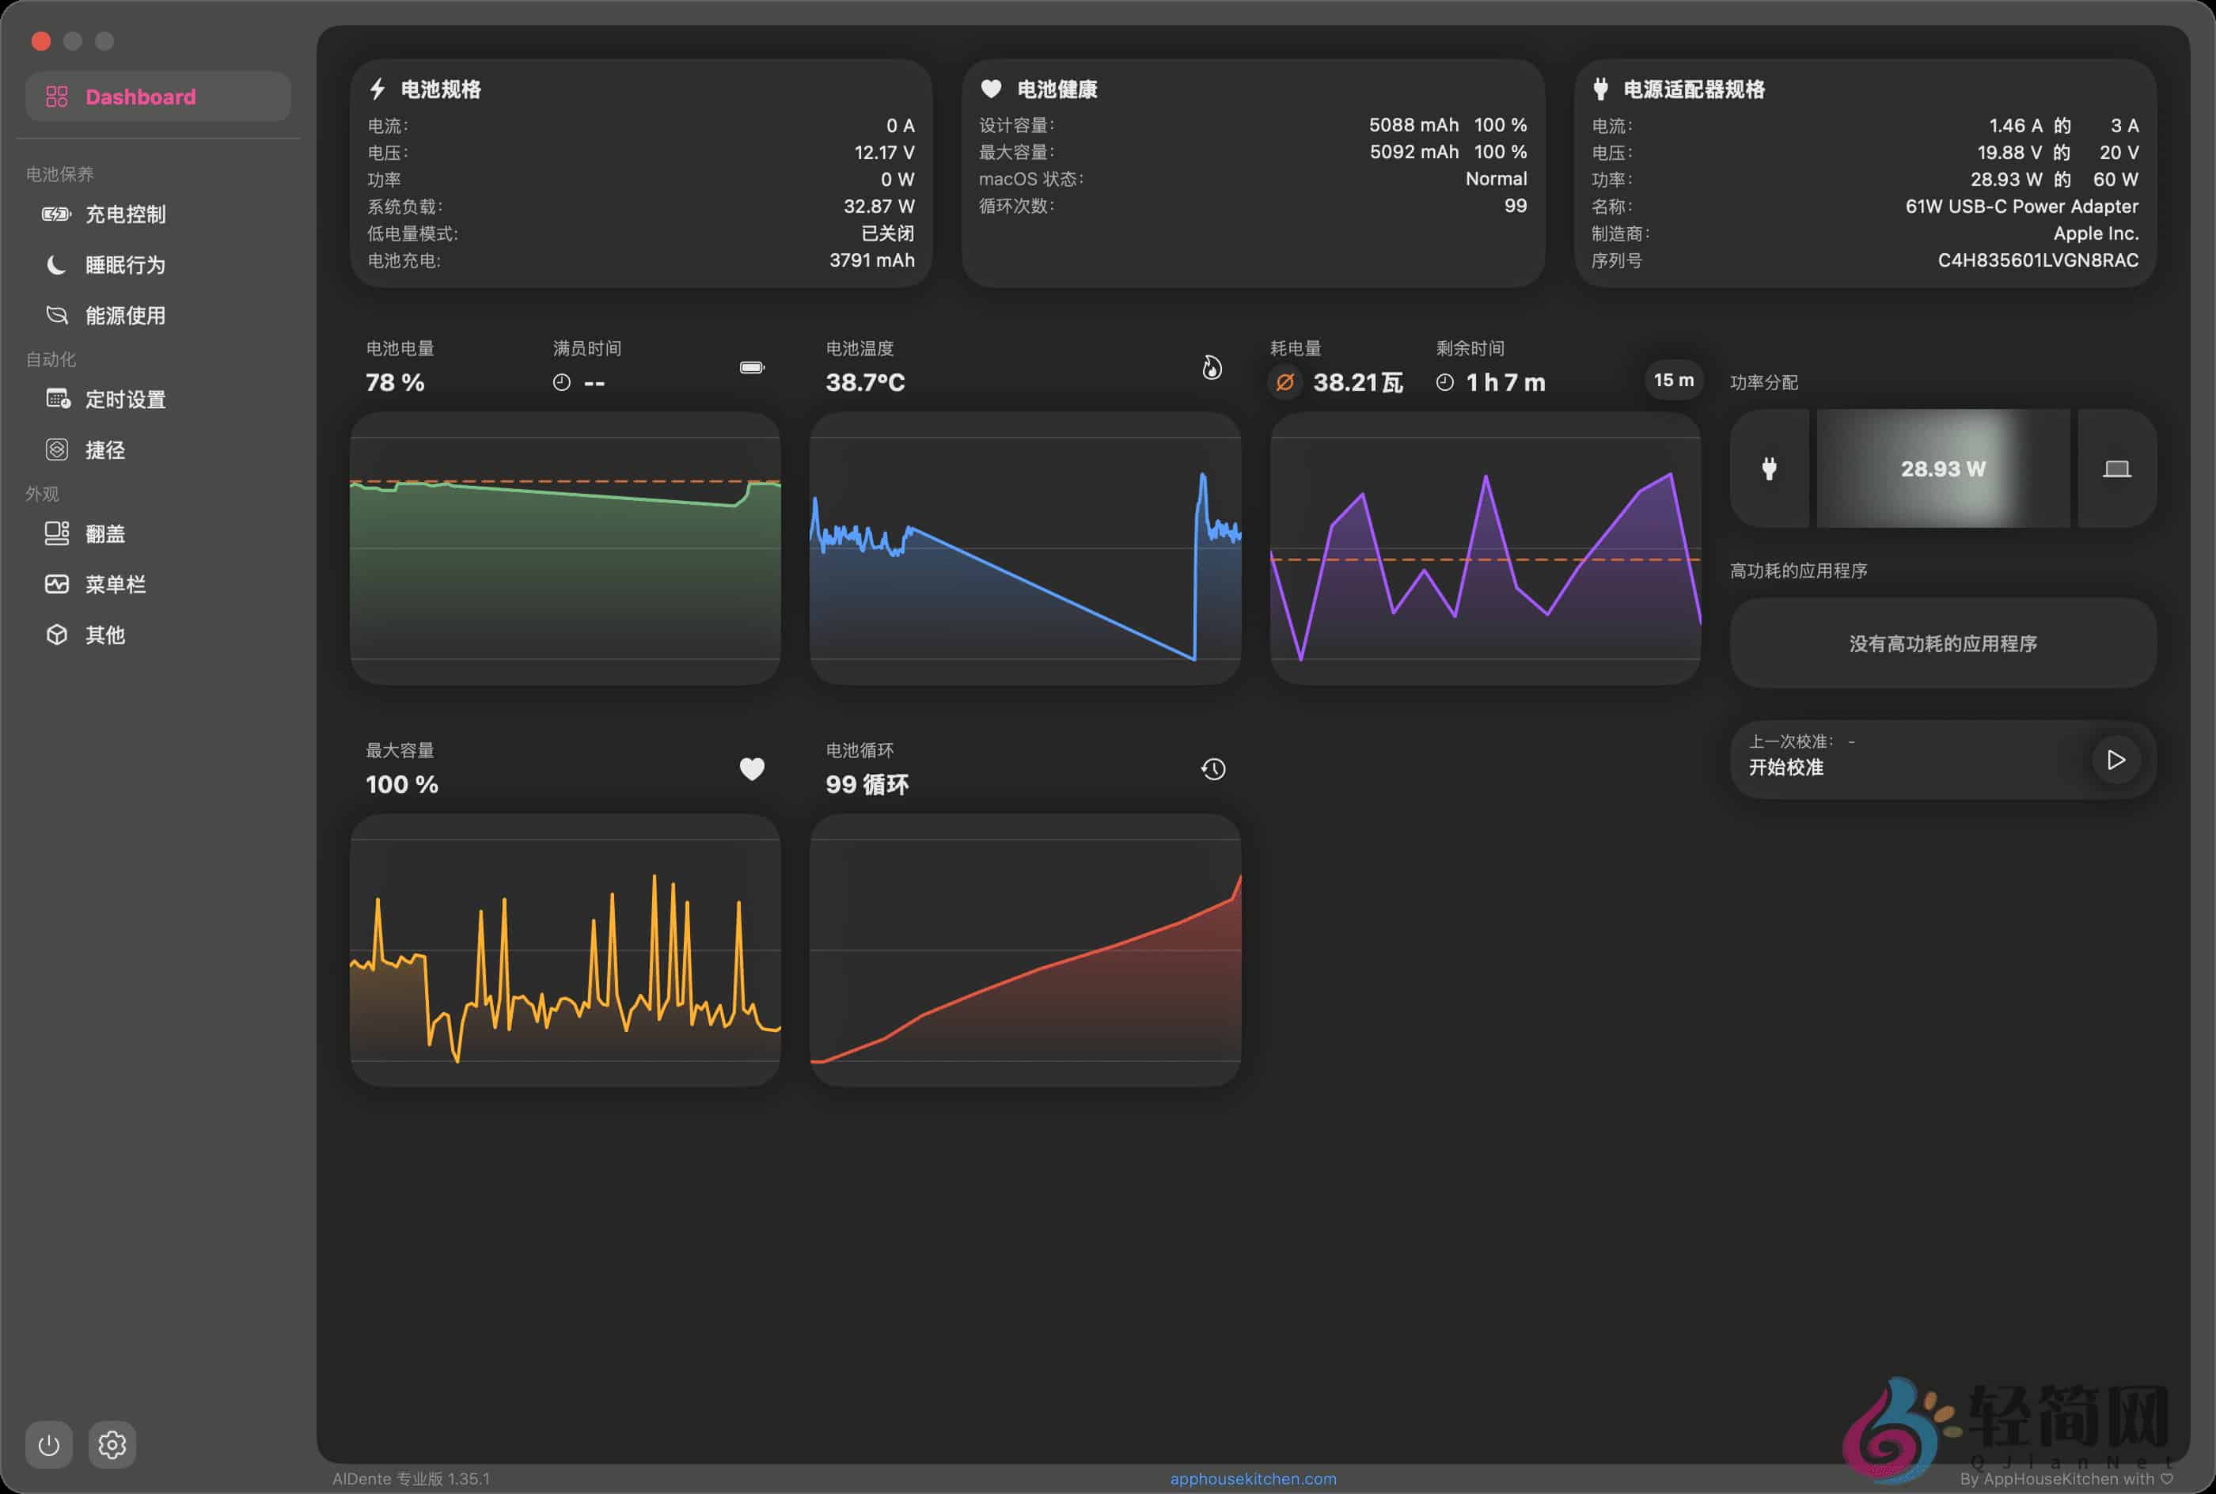
Task: Select 捷径 in the sidebar
Action: (104, 449)
